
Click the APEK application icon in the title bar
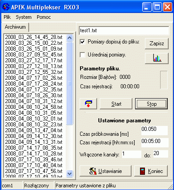[6, 7]
